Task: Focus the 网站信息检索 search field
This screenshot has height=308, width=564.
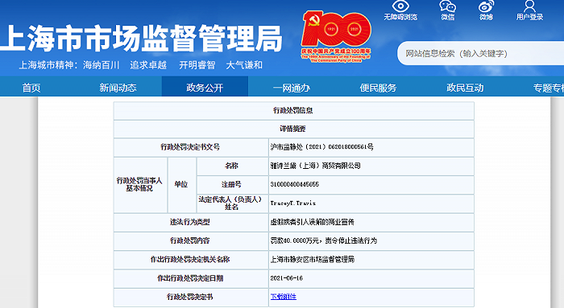Action: pos(481,54)
